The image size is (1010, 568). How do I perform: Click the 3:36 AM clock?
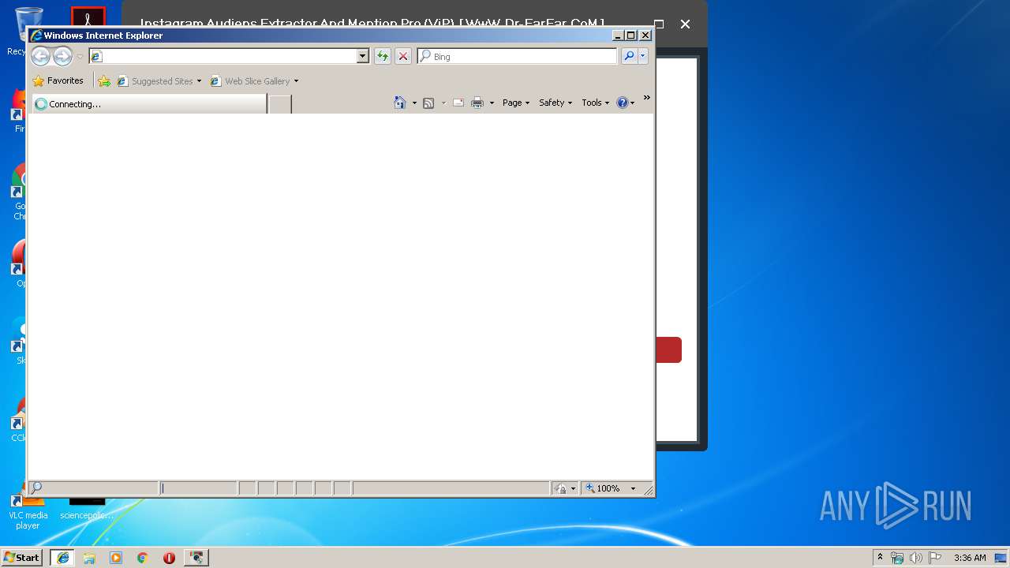tap(970, 558)
